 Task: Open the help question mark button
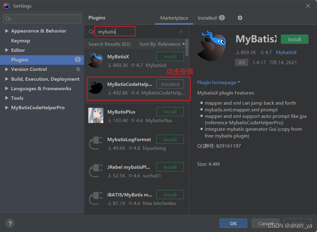point(10,223)
